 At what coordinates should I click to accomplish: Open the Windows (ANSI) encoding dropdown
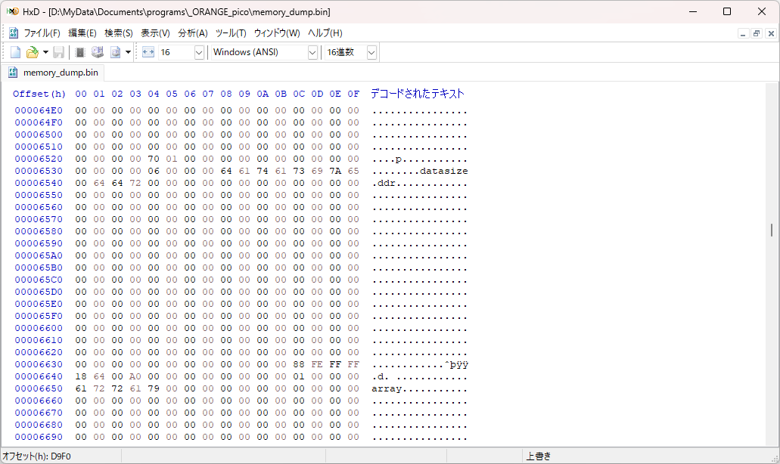tap(313, 51)
